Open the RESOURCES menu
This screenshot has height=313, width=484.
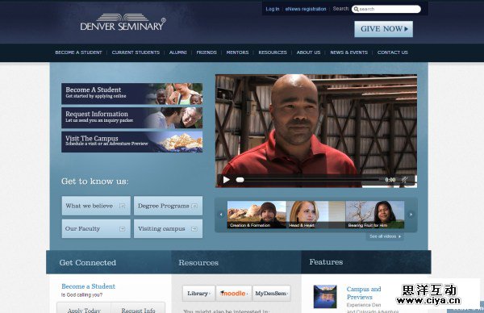point(273,52)
